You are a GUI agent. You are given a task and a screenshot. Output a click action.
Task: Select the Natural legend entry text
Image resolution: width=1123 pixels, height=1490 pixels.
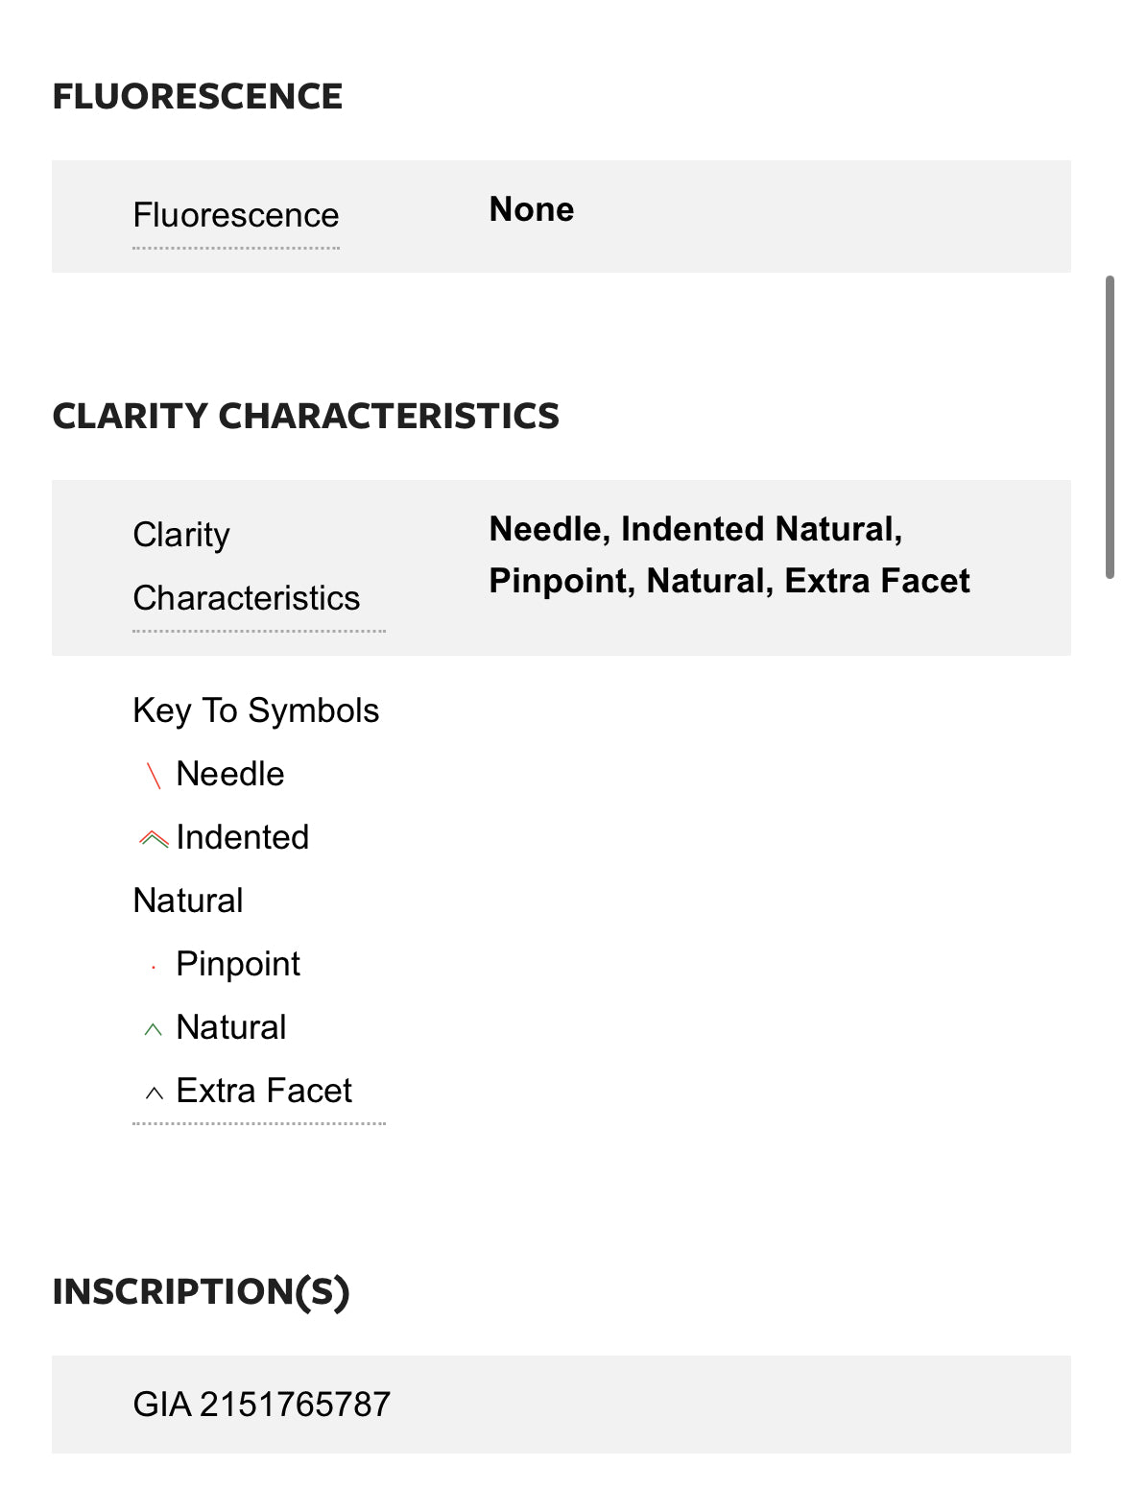click(231, 1027)
